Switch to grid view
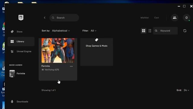This screenshot has height=109, width=193. pyautogui.click(x=144, y=31)
